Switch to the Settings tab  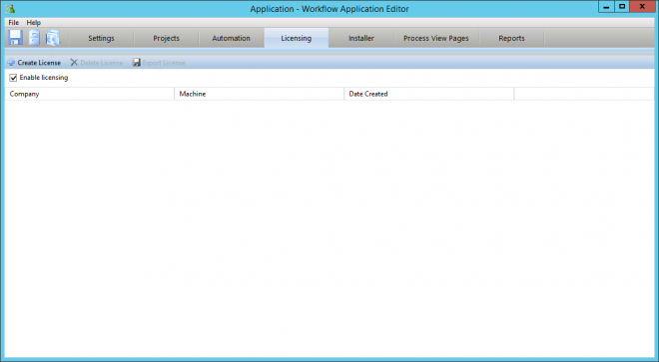click(101, 38)
